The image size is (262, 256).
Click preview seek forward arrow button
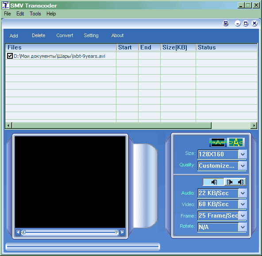click(x=122, y=232)
